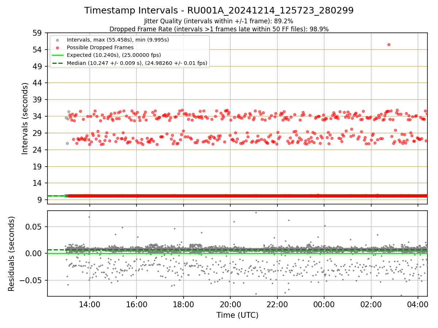Click legend entry 'Expected (10.240s), (25.00000 fps)'

pos(114,55)
